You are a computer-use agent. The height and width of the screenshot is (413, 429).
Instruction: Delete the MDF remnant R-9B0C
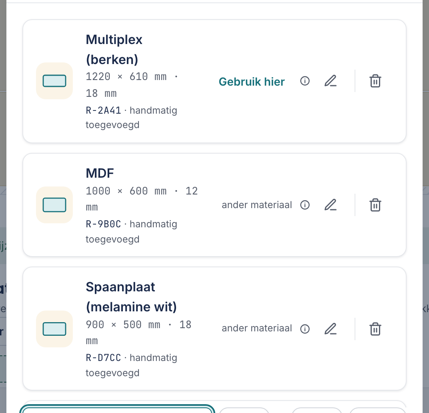375,205
